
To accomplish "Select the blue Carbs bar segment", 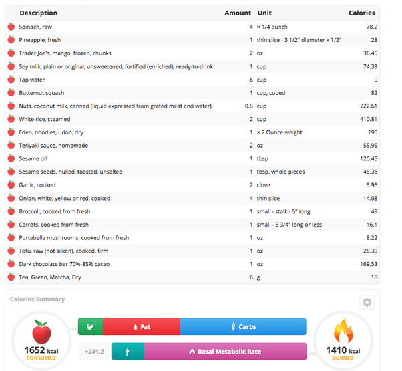I will point(243,326).
